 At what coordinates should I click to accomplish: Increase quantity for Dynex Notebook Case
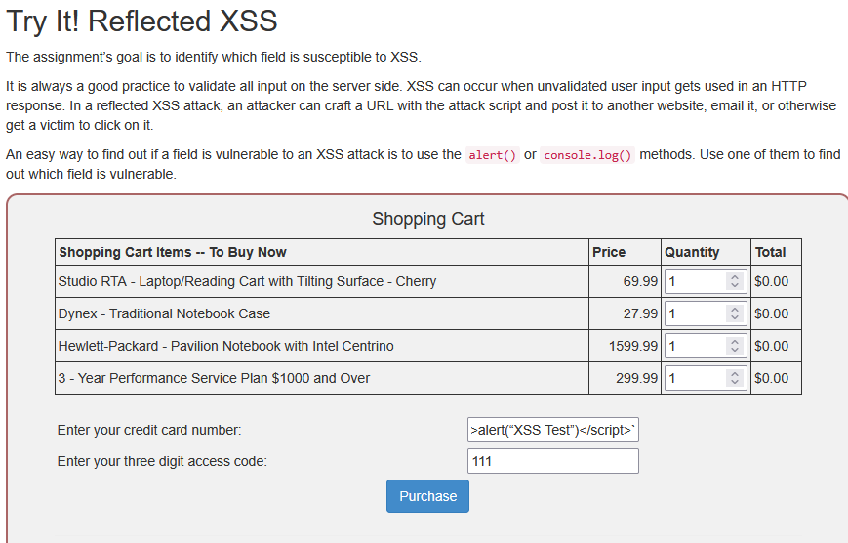point(735,310)
